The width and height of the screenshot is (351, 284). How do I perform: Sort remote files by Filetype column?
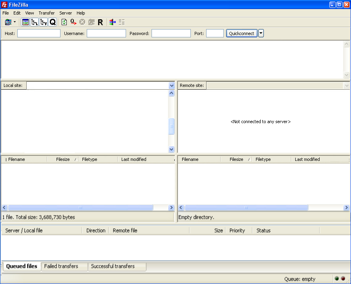point(272,159)
